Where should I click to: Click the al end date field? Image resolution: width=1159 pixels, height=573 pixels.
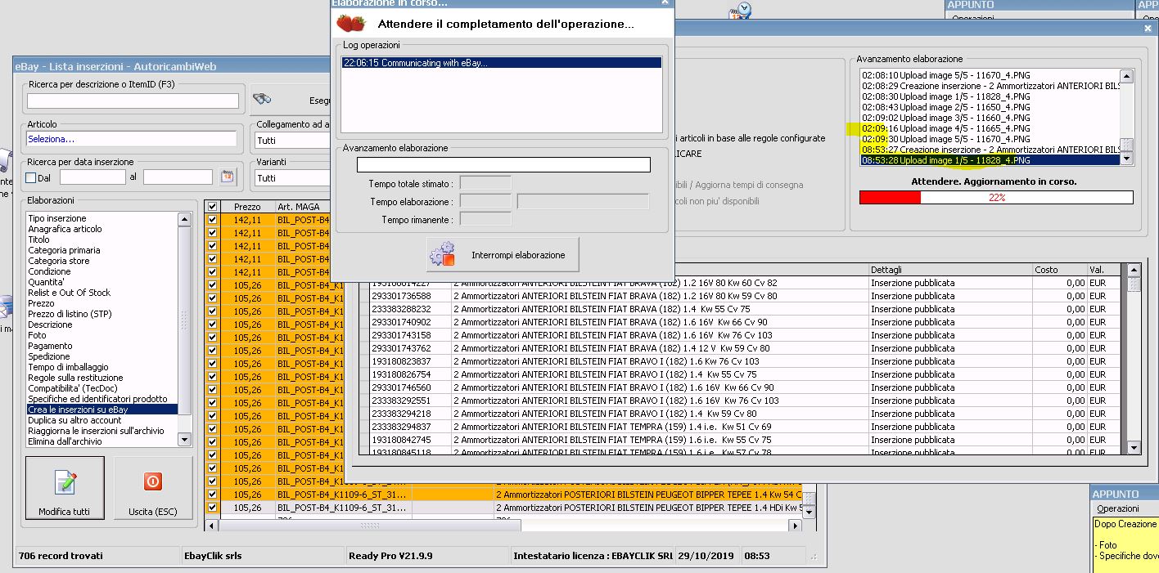click(x=178, y=177)
